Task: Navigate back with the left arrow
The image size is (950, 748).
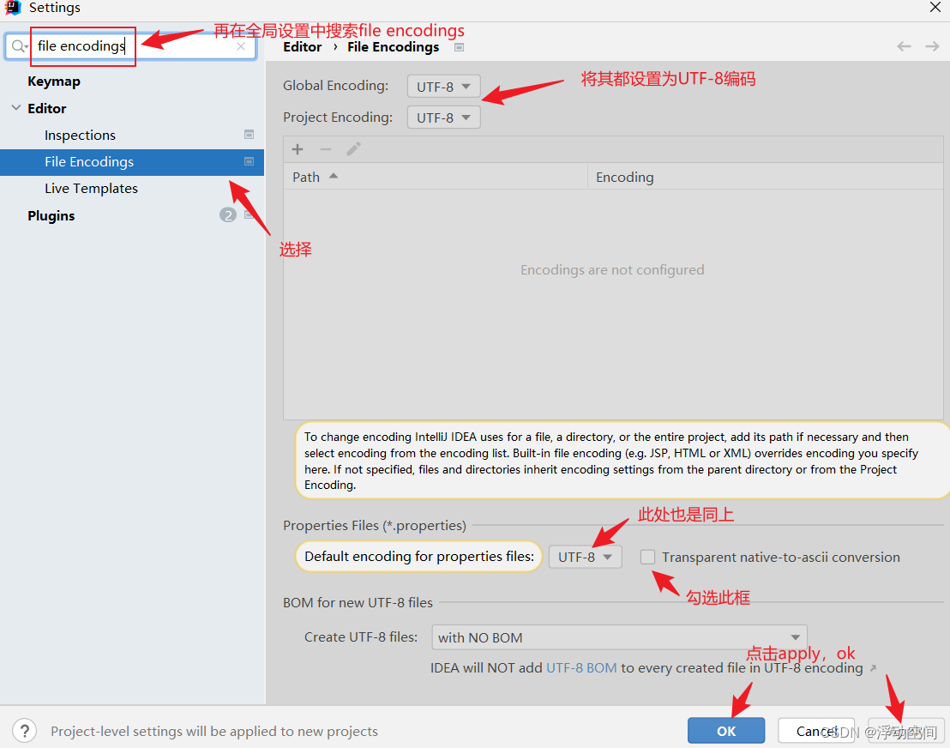Action: point(904,46)
